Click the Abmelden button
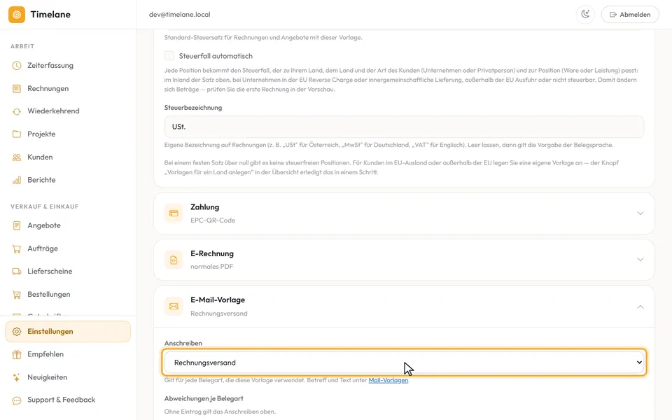 click(630, 14)
